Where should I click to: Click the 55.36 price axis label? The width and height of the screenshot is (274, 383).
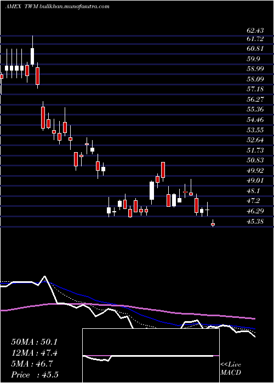point(255,109)
